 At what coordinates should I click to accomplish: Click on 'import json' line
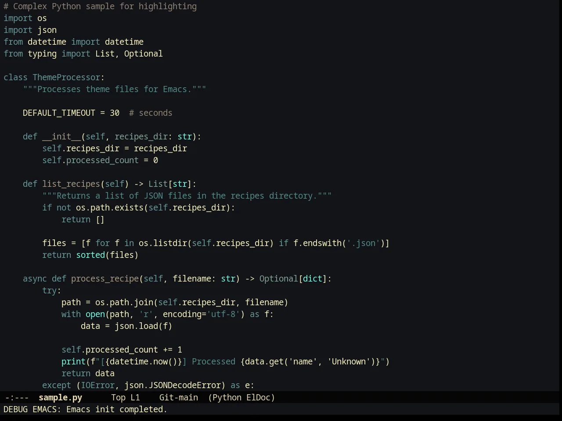30,30
